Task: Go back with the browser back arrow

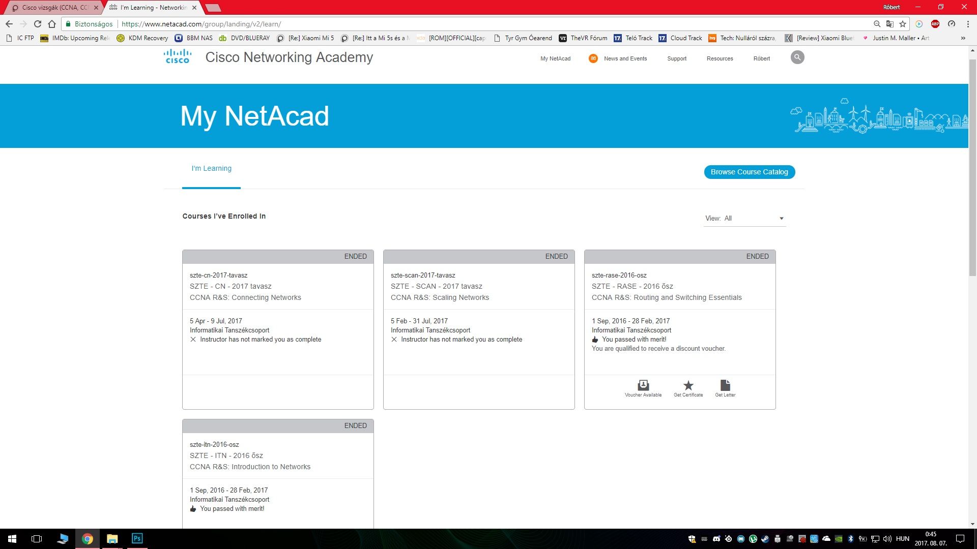Action: tap(9, 24)
